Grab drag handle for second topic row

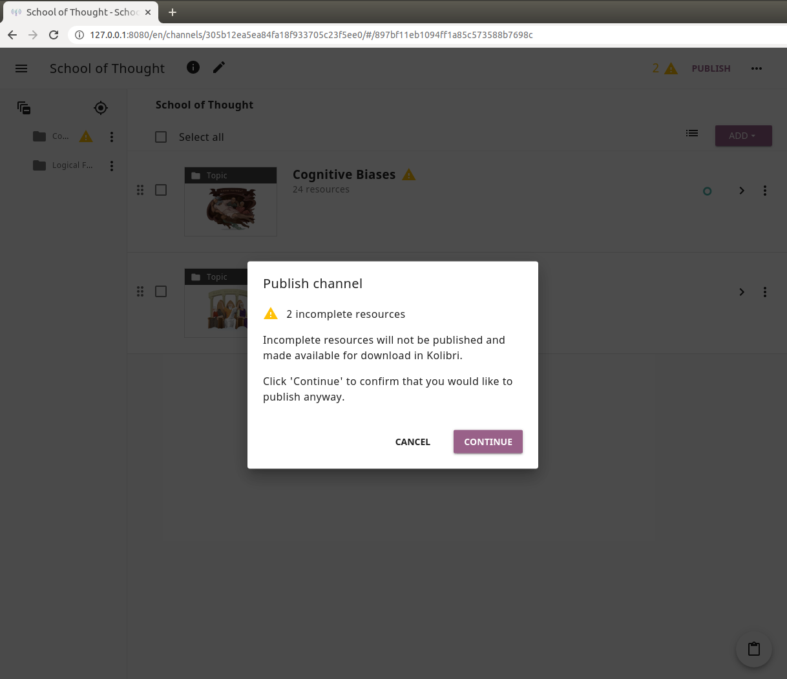(140, 291)
